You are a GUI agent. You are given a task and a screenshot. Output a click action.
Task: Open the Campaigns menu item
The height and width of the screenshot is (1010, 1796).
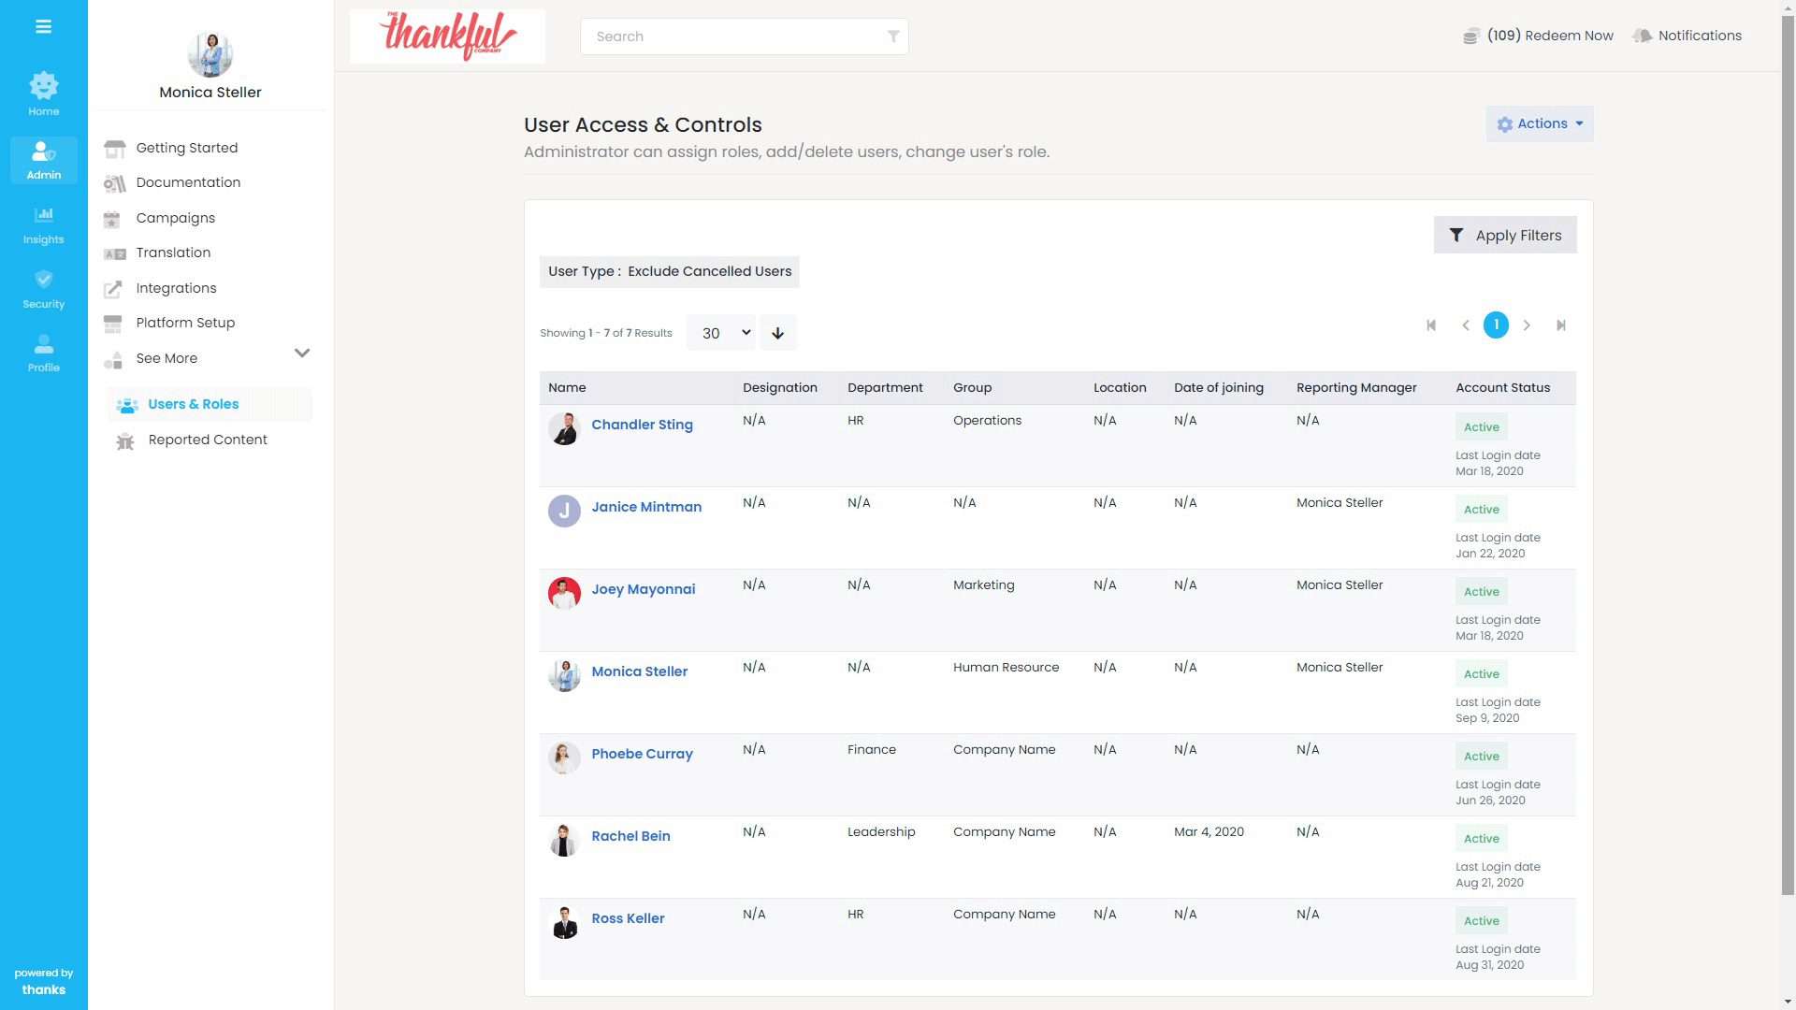click(175, 218)
